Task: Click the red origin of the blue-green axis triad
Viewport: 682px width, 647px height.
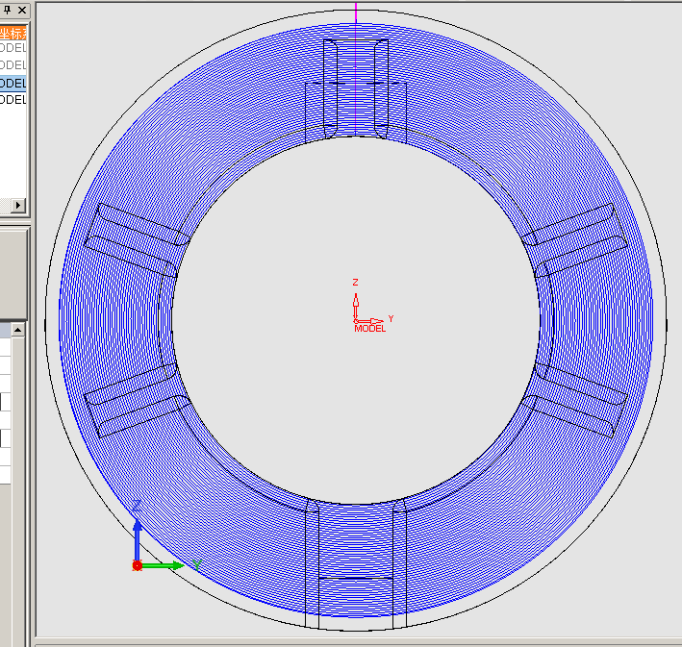Action: [x=138, y=565]
